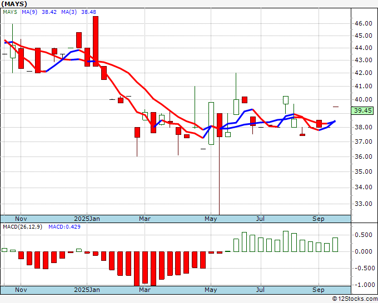Click the 36.00 price axis label
The width and height of the screenshot is (378, 303).
click(364, 156)
